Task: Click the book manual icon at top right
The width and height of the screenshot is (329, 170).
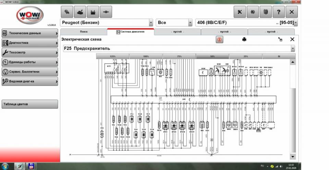Action: tap(266, 12)
